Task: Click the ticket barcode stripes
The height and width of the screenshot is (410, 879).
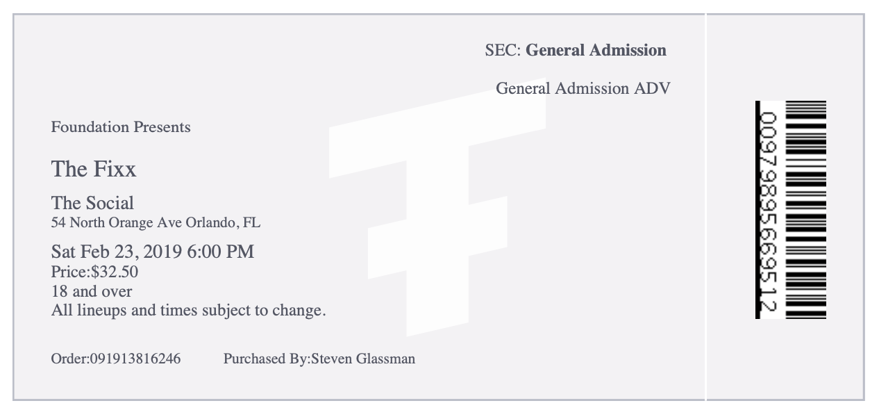Action: [805, 210]
